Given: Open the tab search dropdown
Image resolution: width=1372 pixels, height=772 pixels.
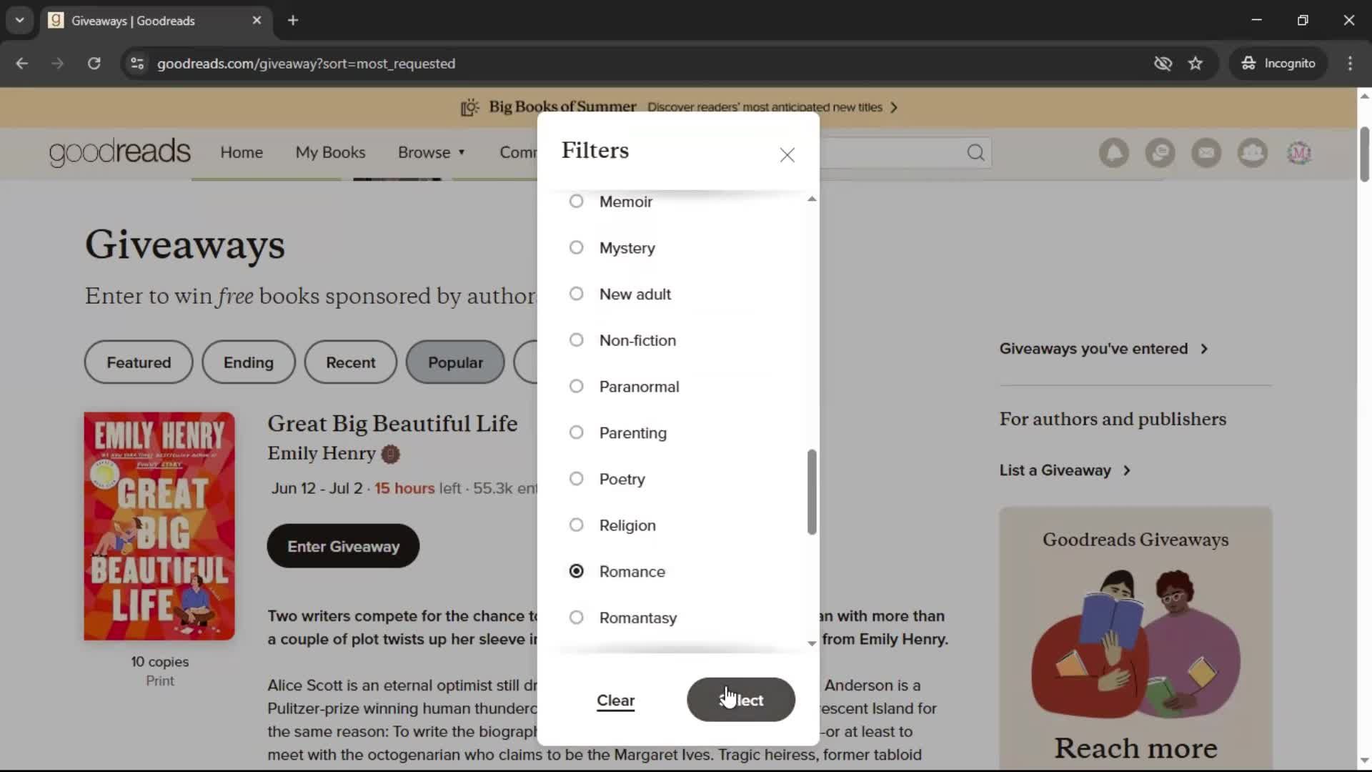Looking at the screenshot, I should coord(20,21).
